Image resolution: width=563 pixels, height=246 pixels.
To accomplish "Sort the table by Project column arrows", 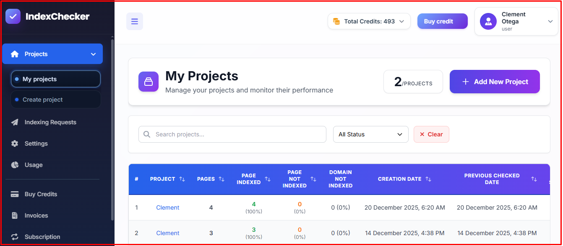I will click(x=182, y=179).
